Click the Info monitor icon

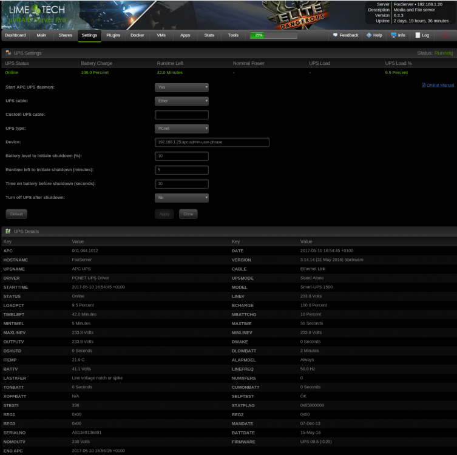(393, 35)
